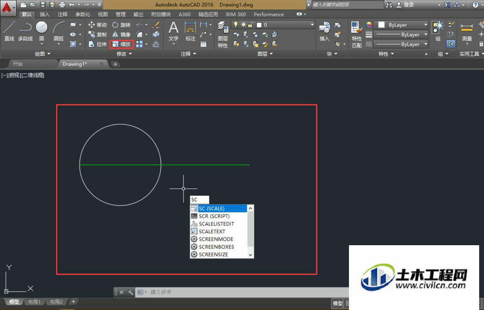Toggle group selection on/off button
484x310 pixels.
click(451, 44)
